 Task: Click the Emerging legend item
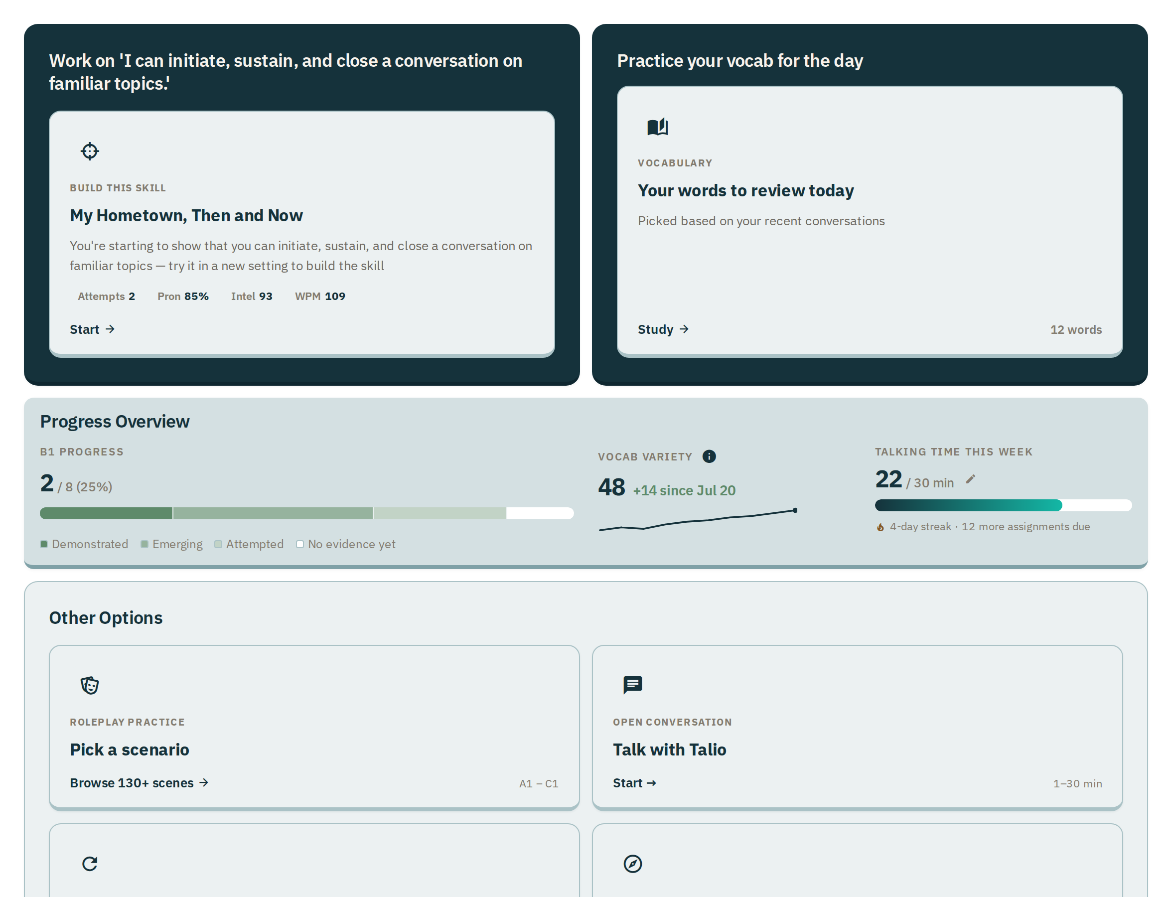(172, 544)
